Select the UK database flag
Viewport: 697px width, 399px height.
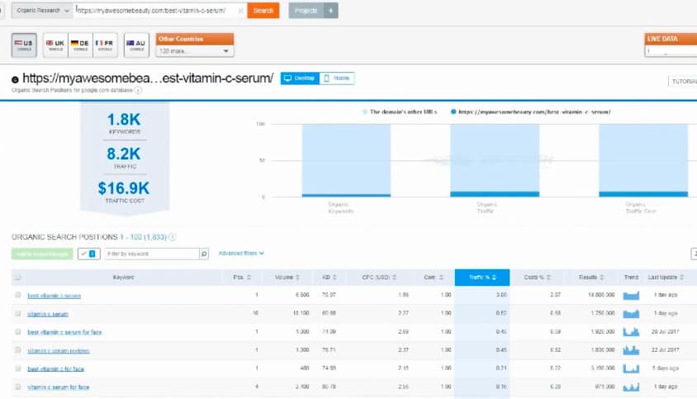[55, 45]
